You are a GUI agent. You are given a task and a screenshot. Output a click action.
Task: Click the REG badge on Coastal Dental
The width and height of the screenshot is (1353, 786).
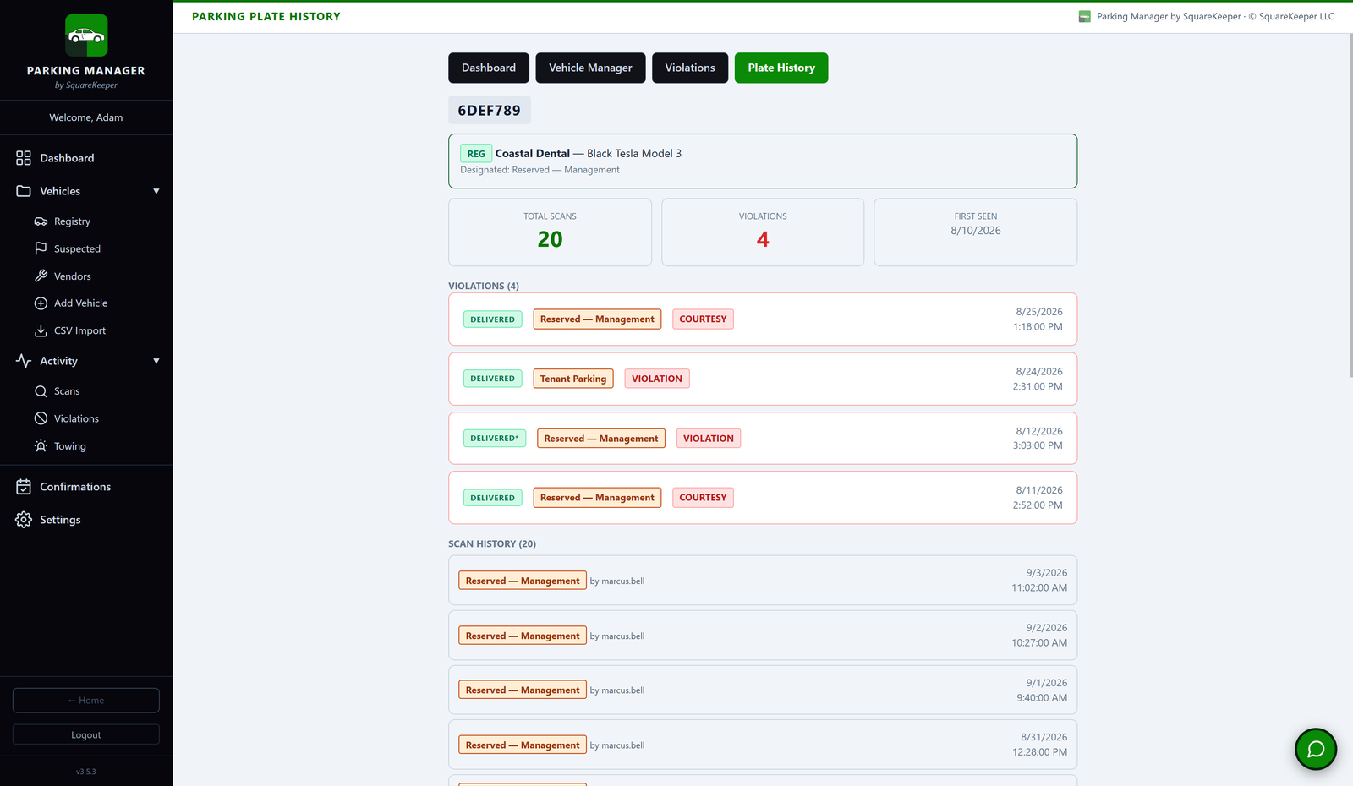click(x=476, y=154)
